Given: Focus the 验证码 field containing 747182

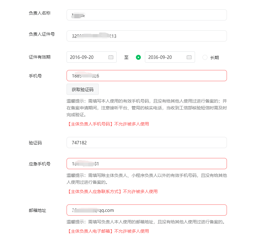Looking at the screenshot, I should pyautogui.click(x=147, y=143).
